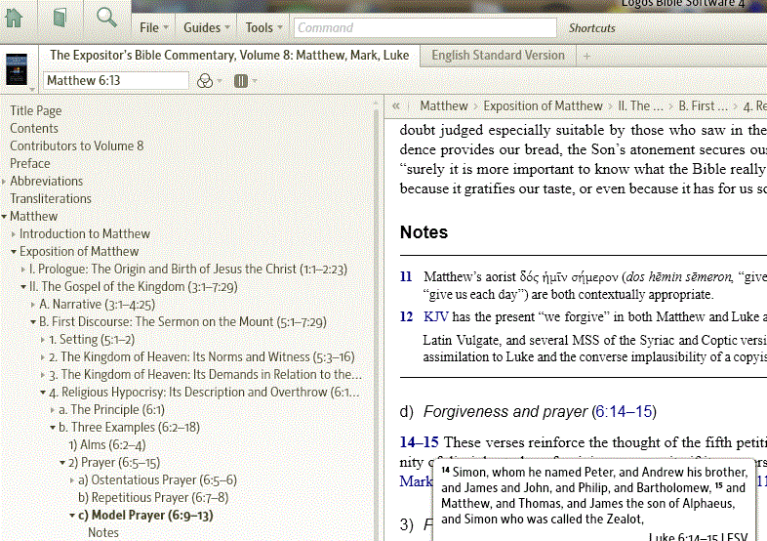Open the Tools menu

coord(260,28)
